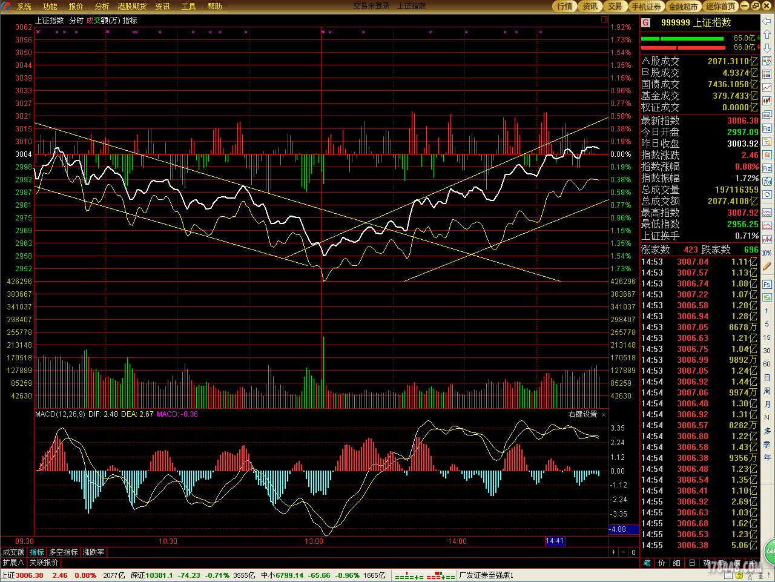Select the 日 daily period button

[767, 377]
